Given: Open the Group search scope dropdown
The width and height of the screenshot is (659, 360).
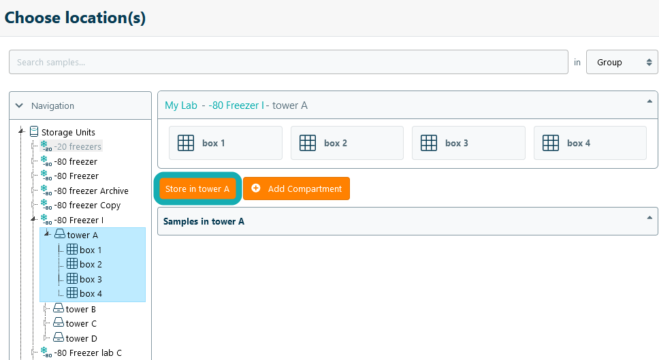Looking at the screenshot, I should pyautogui.click(x=622, y=62).
